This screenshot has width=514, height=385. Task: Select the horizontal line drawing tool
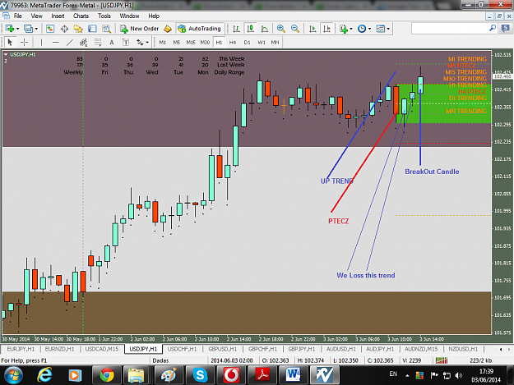[x=55, y=42]
